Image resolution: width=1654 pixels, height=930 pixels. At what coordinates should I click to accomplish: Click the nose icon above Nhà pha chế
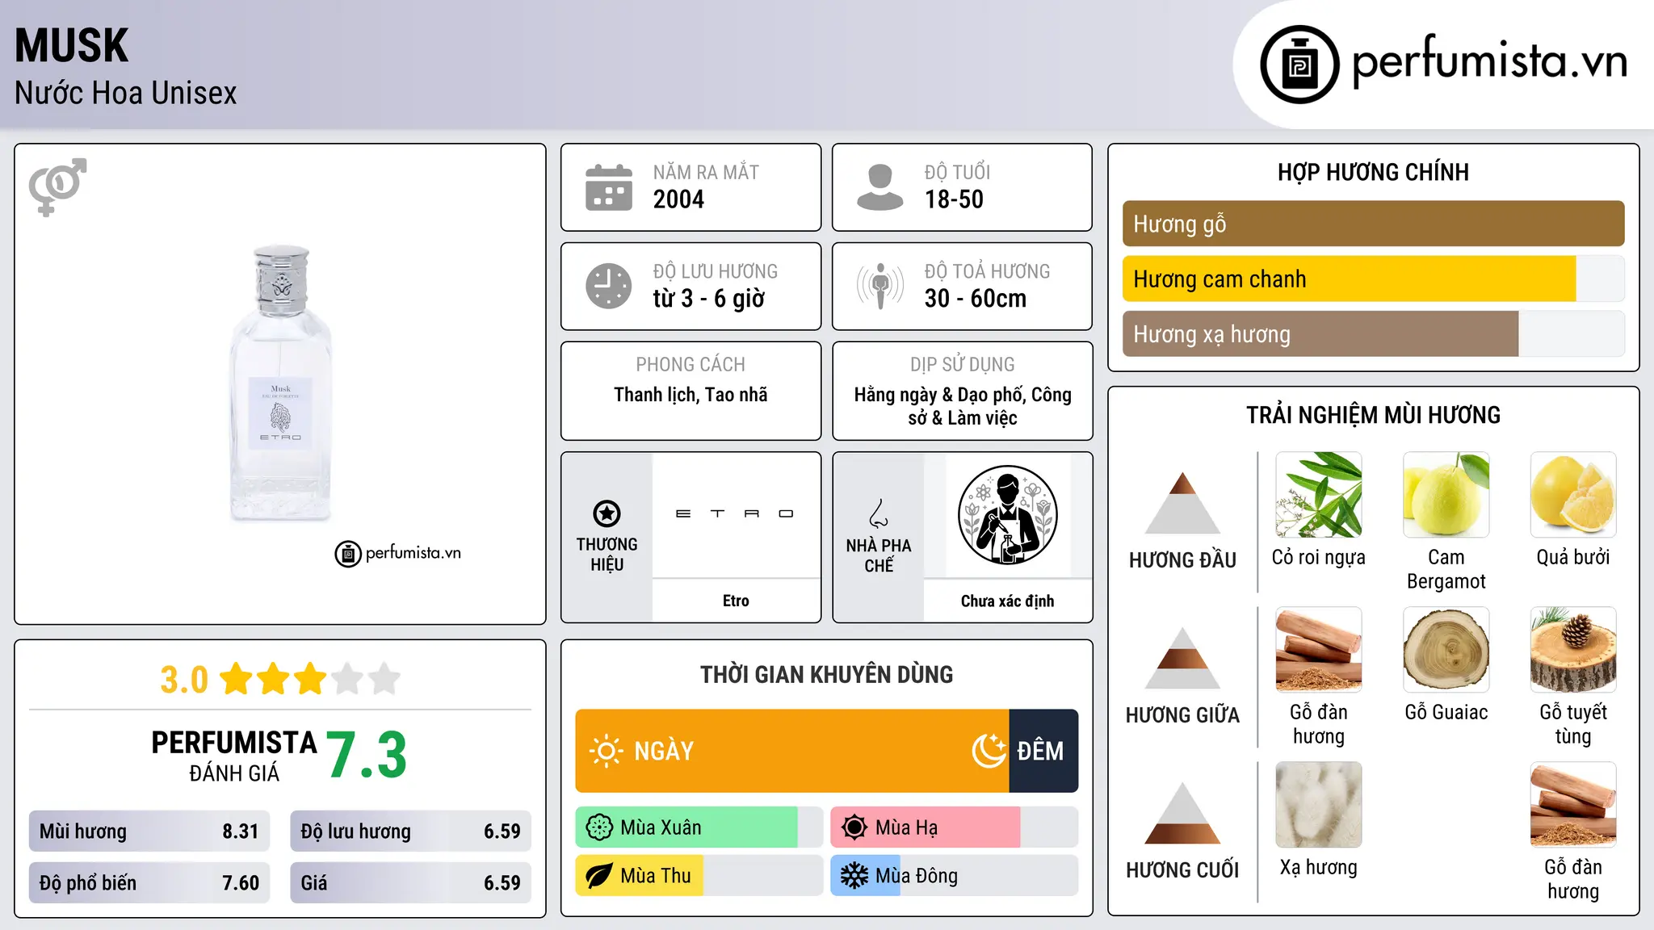click(x=879, y=513)
